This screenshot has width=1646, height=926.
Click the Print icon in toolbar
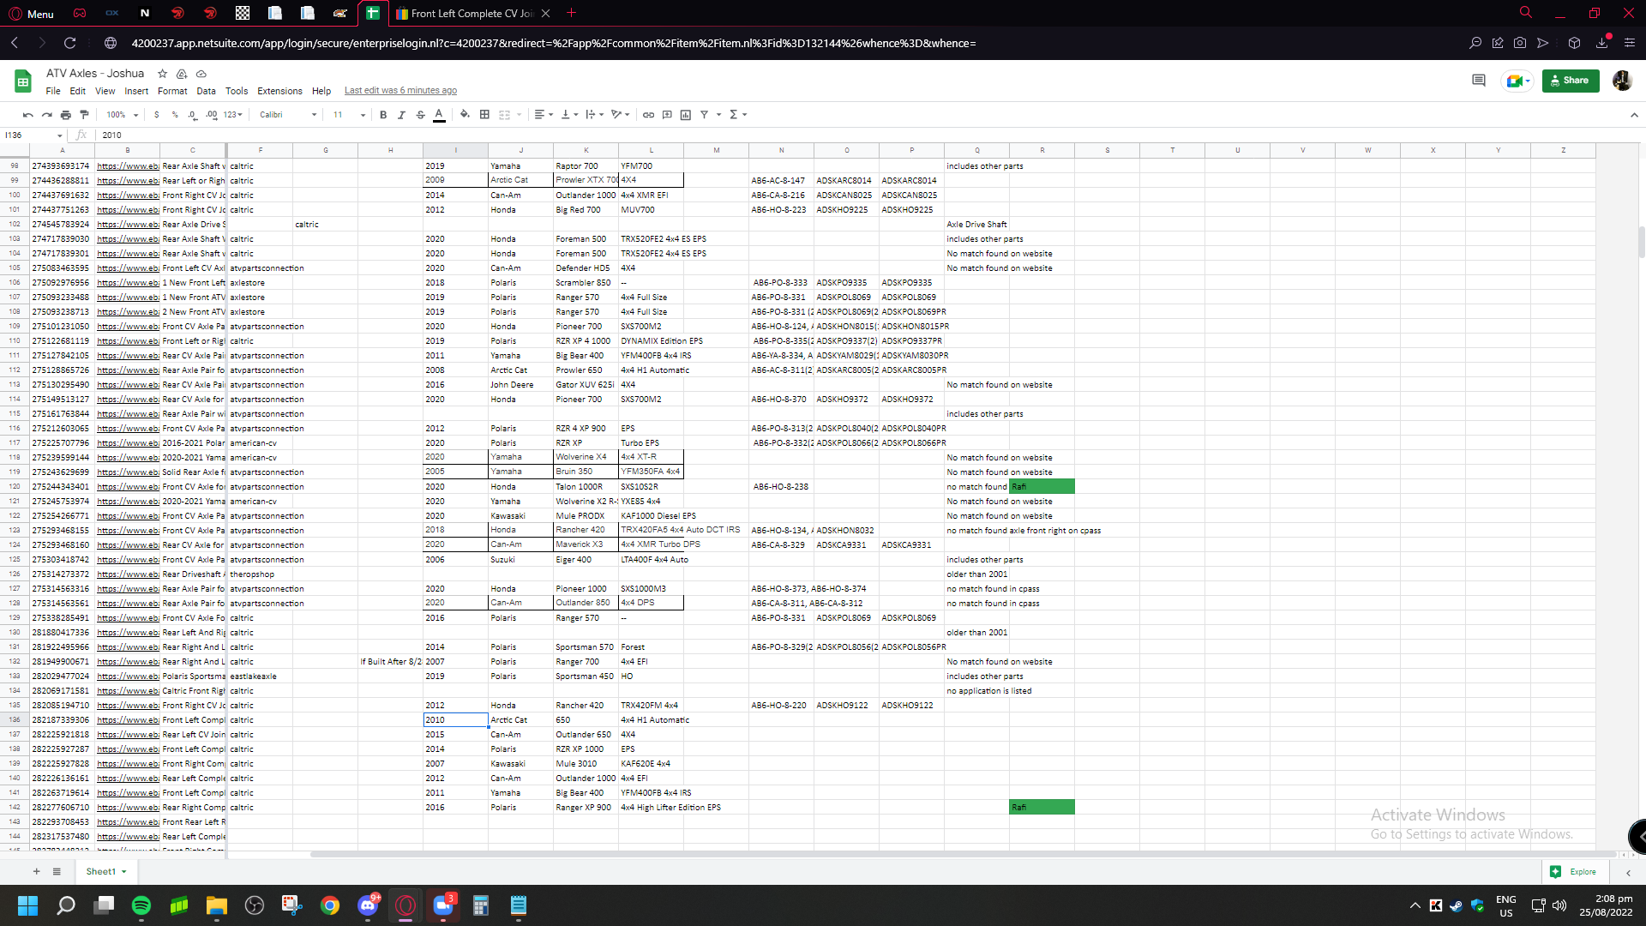click(x=66, y=115)
